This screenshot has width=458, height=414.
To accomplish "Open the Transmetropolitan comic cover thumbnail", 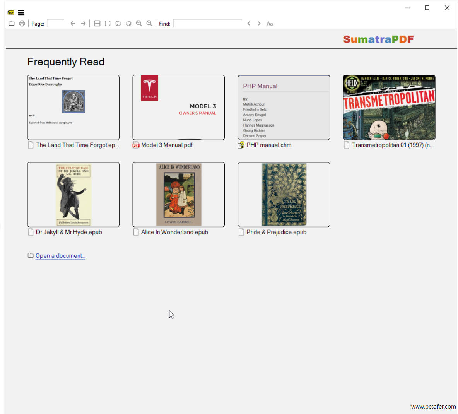I will (389, 107).
